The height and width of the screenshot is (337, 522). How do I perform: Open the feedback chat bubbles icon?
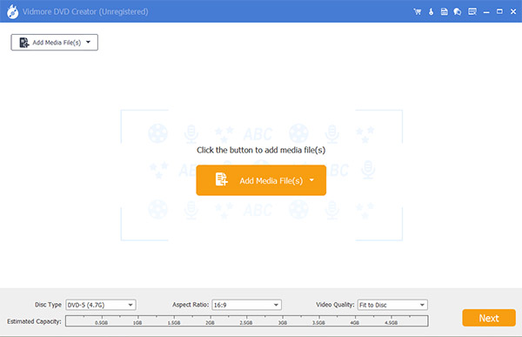(458, 11)
